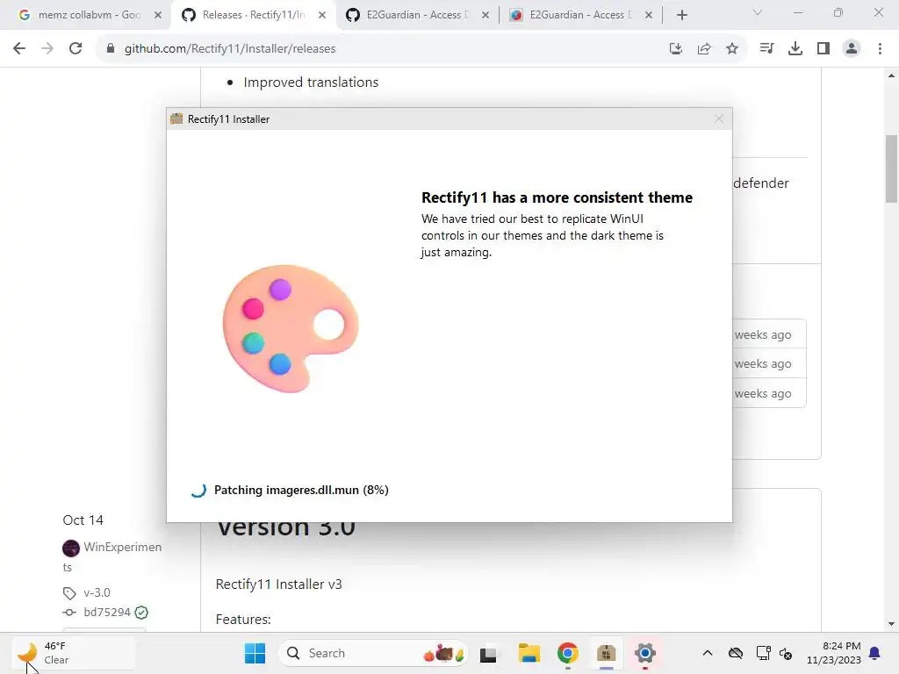899x674 pixels.
Task: Open File Explorer from taskbar
Action: 529,653
